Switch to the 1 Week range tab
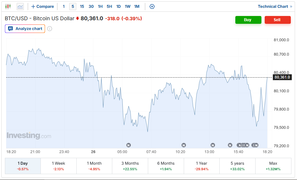297x180 pixels. point(58,166)
